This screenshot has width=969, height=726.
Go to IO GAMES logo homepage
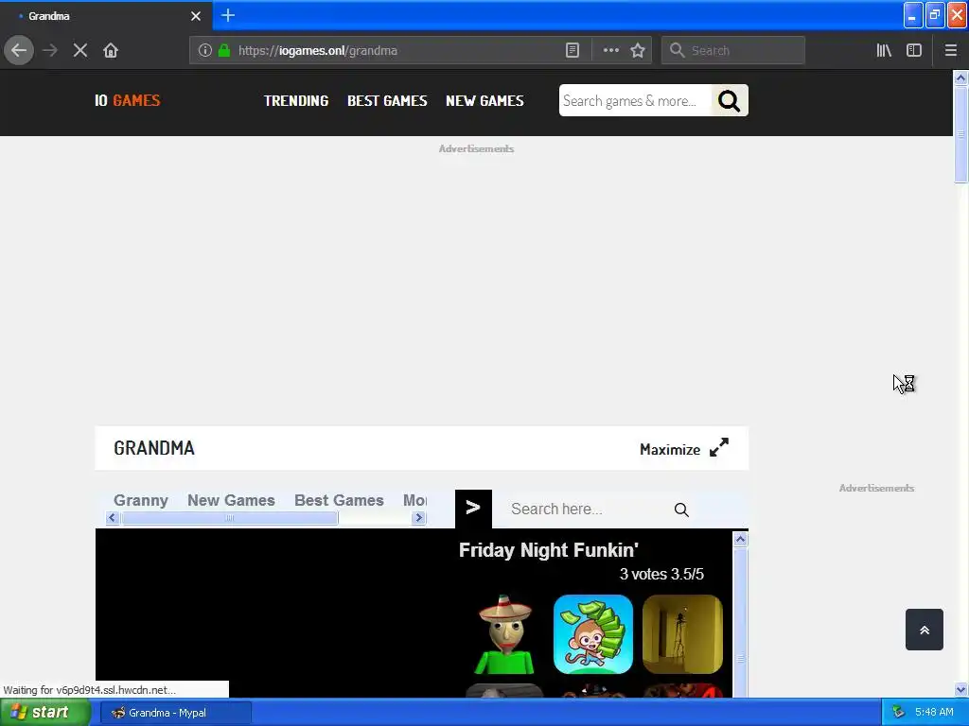pos(128,100)
